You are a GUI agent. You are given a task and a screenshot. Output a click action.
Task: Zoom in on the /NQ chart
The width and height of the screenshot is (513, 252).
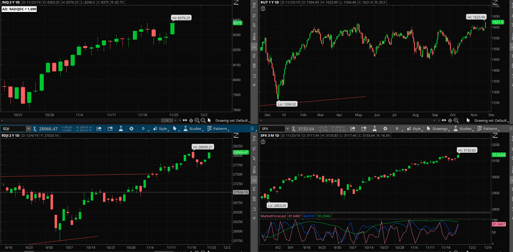tap(197, 120)
